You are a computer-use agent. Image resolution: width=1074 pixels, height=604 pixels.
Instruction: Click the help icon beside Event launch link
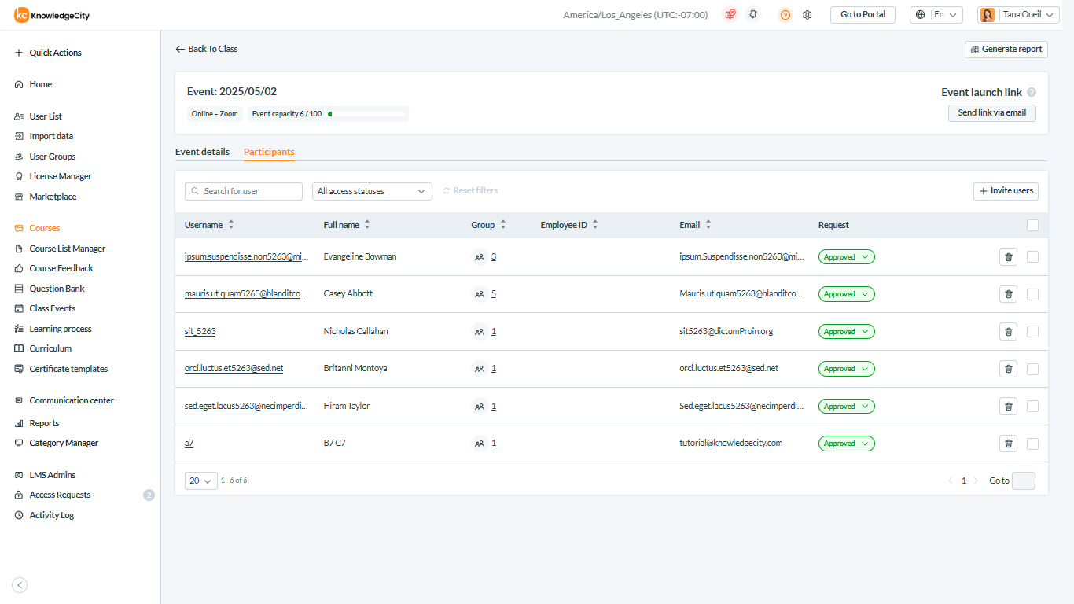click(x=1032, y=92)
